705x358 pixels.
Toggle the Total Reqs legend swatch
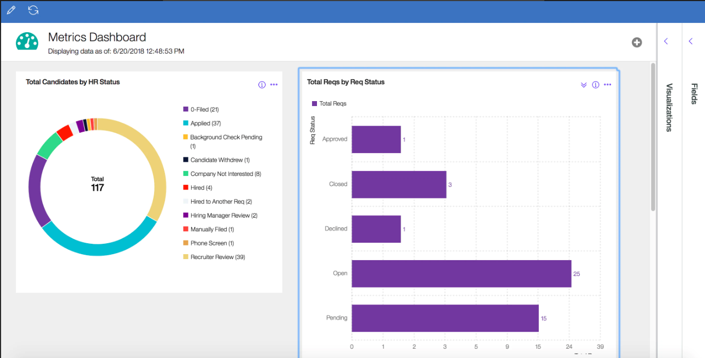point(314,103)
